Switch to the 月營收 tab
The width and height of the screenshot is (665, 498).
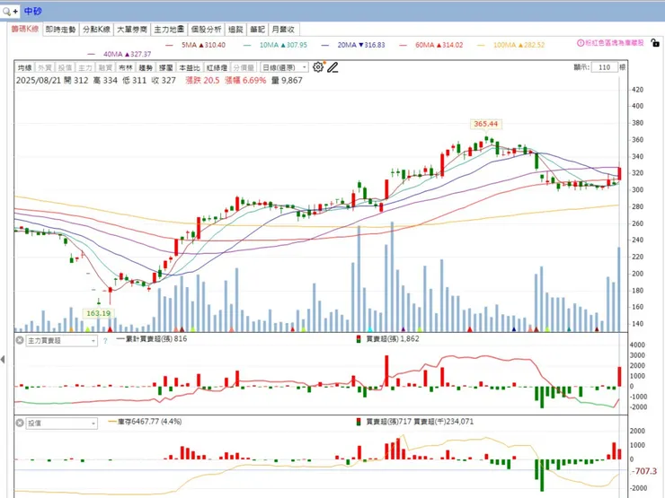pyautogui.click(x=283, y=30)
